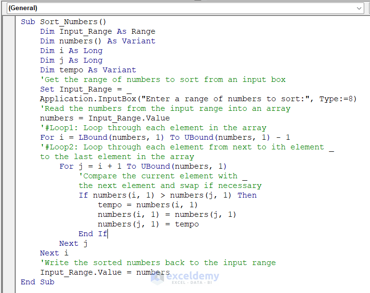370x293 pixels.
Task: Click the line 'numbers = Input_Range.Value'
Action: 105,118
